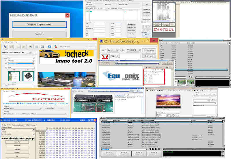
Task: Click Open File button in Car Tool
Action: [17, 142]
